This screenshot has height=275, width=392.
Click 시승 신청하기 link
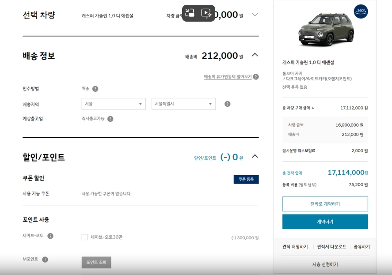pos(325,264)
